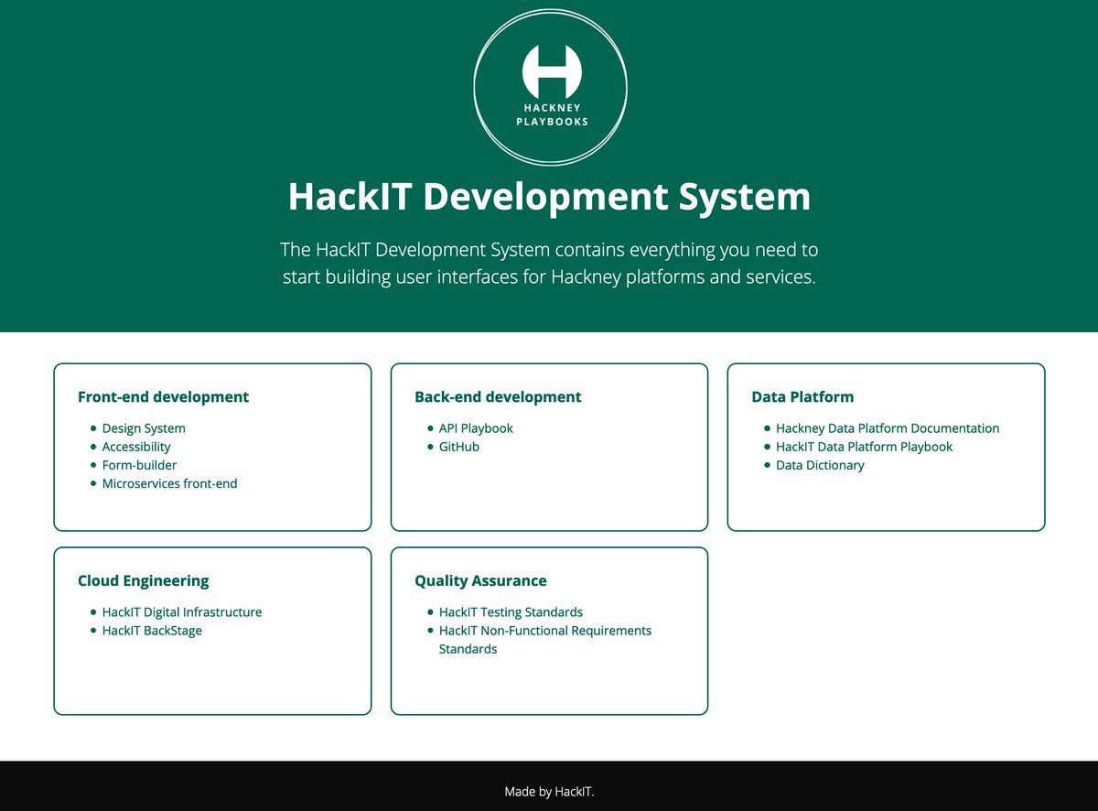Open HackIT Testing Standards link
Viewport: 1098px width, 811px height.
[511, 612]
